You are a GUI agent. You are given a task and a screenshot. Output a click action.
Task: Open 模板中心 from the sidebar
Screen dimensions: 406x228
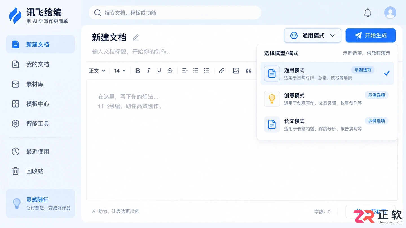[x=40, y=104]
